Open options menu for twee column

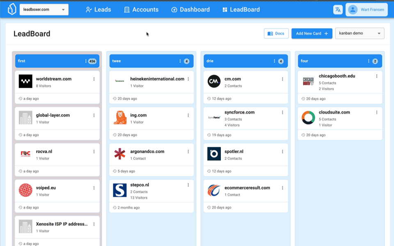click(x=180, y=61)
